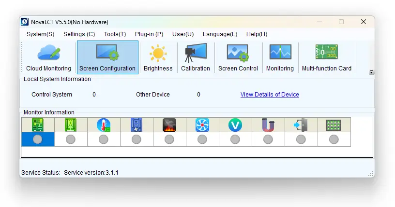Screen dimensions: 395x207
Task: Open the Monitoring graph tool
Action: 280,57
